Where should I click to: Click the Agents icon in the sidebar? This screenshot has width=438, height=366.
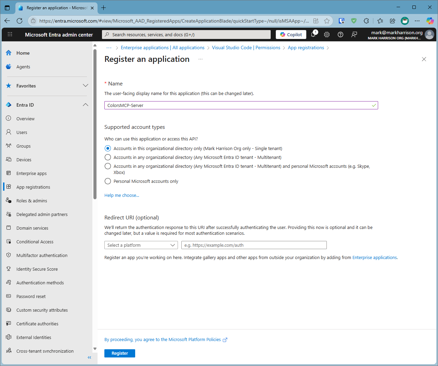click(x=8, y=67)
